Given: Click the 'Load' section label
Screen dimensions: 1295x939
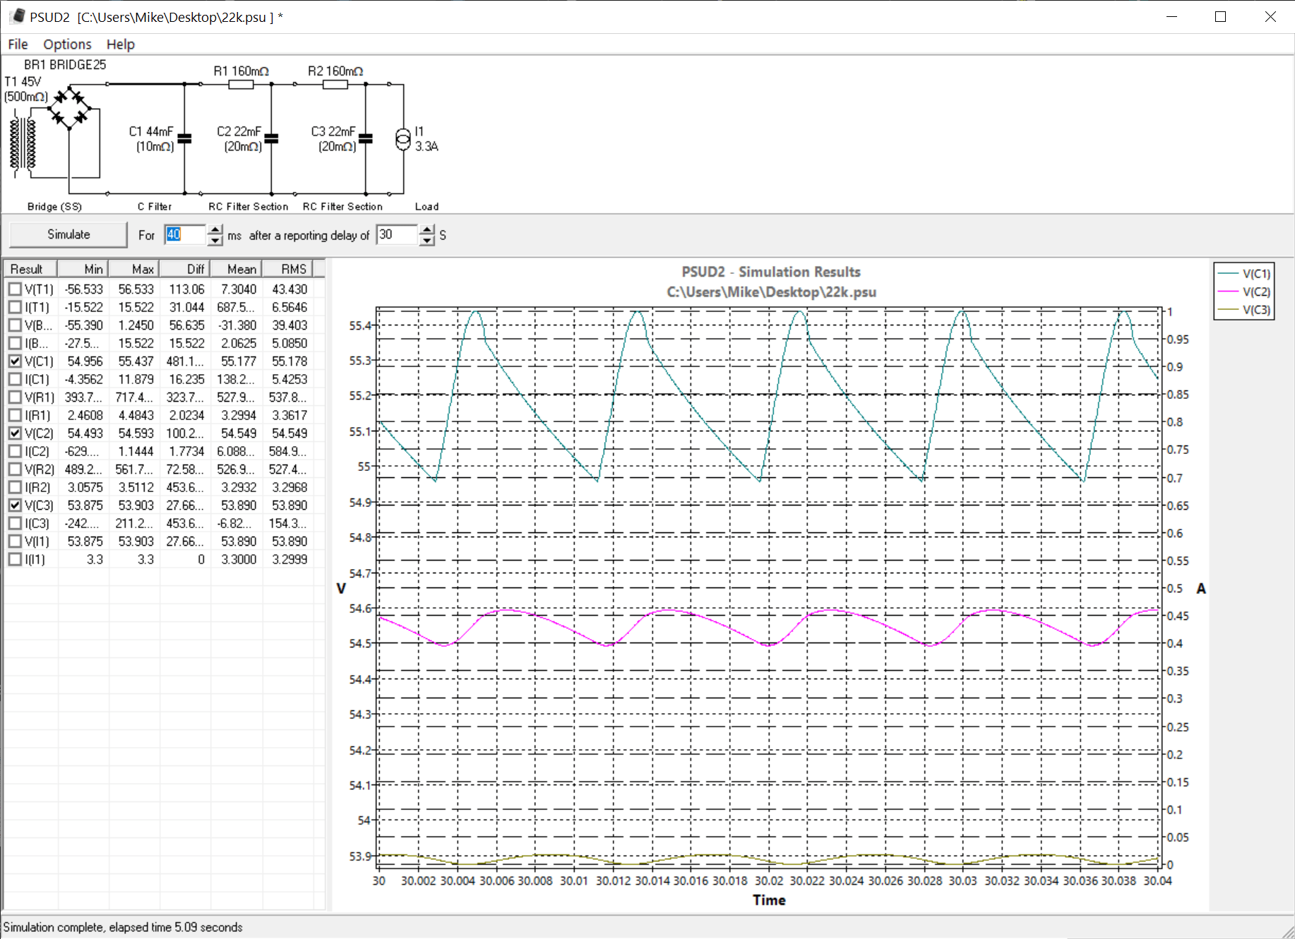Looking at the screenshot, I should (426, 206).
